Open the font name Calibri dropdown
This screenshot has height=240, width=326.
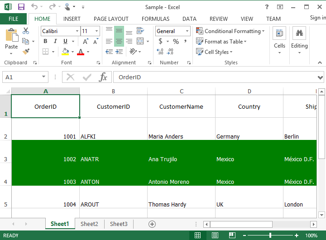pyautogui.click(x=76, y=31)
